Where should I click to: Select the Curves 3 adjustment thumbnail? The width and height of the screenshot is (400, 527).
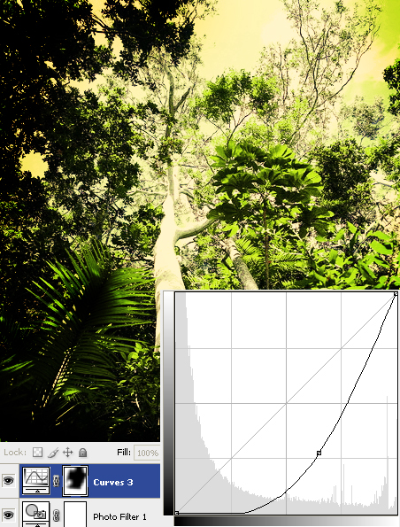(36, 481)
